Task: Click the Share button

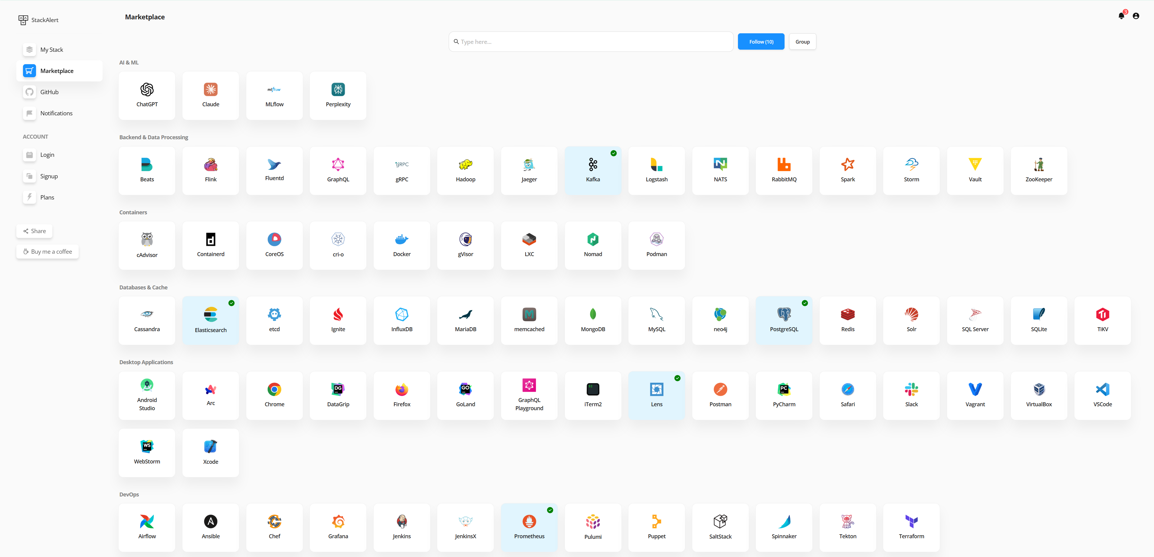Action: click(x=34, y=231)
